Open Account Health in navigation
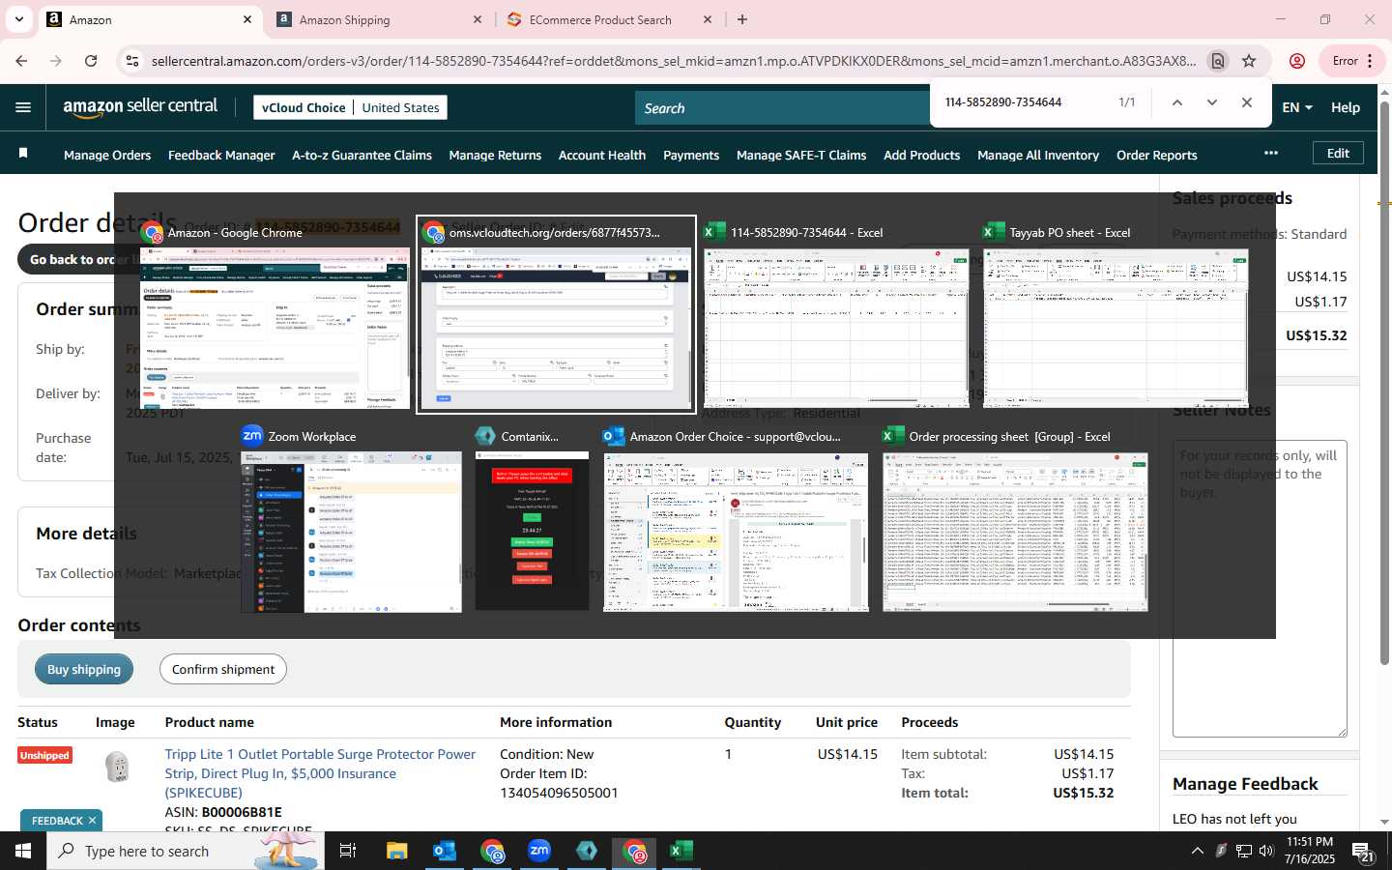This screenshot has height=870, width=1392. tap(602, 155)
